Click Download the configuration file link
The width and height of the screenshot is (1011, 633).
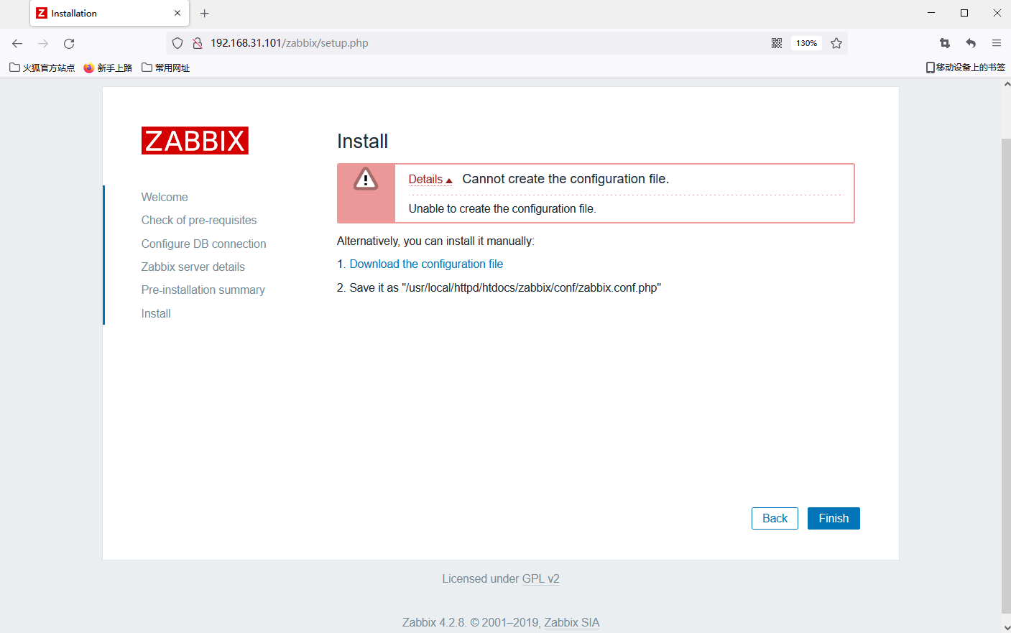(x=426, y=264)
